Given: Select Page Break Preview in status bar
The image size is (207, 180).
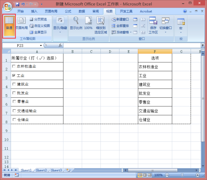Looking at the screenshot, I should click(150, 175).
